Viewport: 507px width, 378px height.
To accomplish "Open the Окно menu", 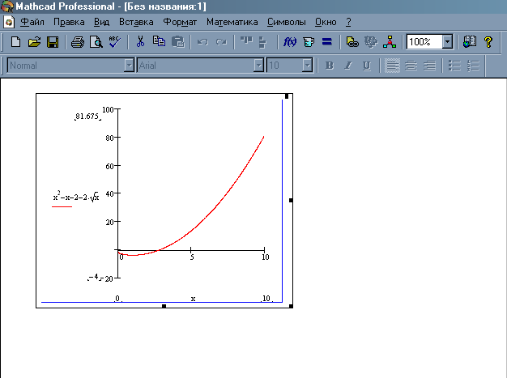I will tap(326, 22).
